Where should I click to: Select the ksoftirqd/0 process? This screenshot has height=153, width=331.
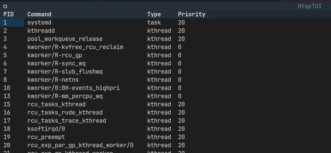pyautogui.click(x=46, y=129)
